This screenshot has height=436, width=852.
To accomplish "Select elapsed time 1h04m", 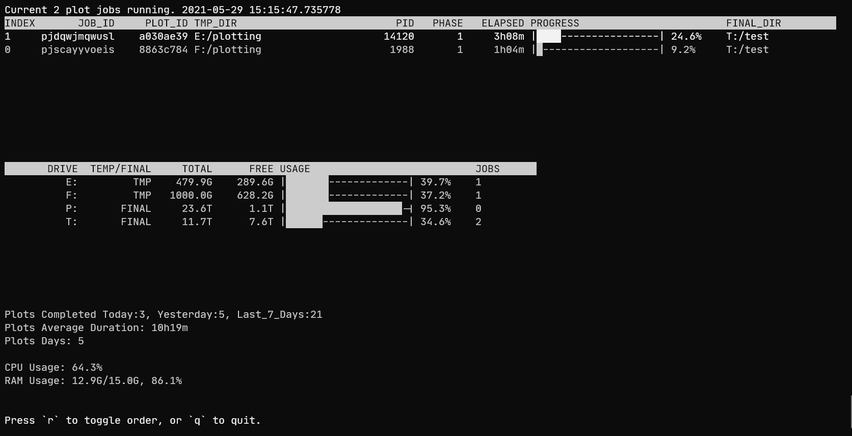I will pos(509,49).
